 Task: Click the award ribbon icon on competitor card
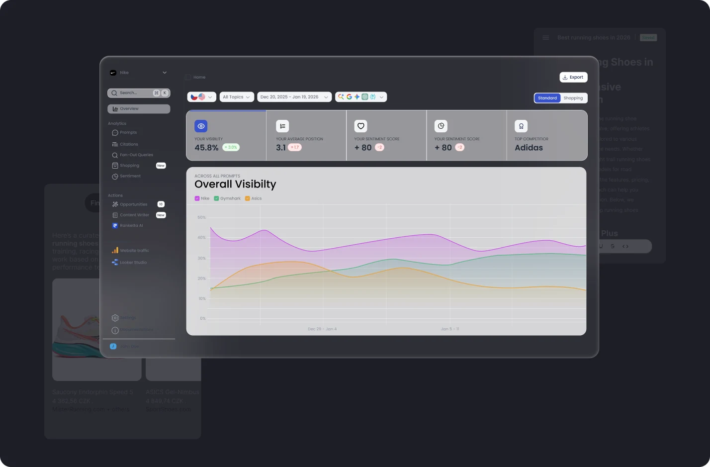521,126
